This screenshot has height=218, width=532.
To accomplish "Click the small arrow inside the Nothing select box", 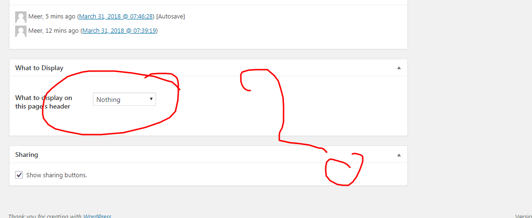I will (x=151, y=100).
